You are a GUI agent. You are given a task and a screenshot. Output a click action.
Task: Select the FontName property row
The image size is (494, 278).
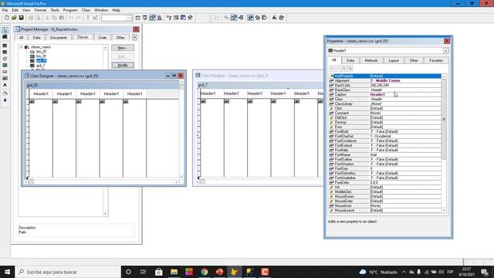pyautogui.click(x=384, y=154)
